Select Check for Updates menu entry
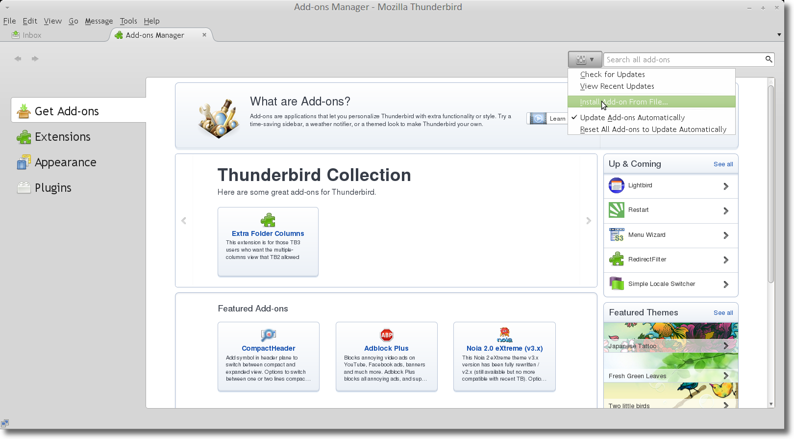Screen dimensions: 794x439 (x=651, y=75)
